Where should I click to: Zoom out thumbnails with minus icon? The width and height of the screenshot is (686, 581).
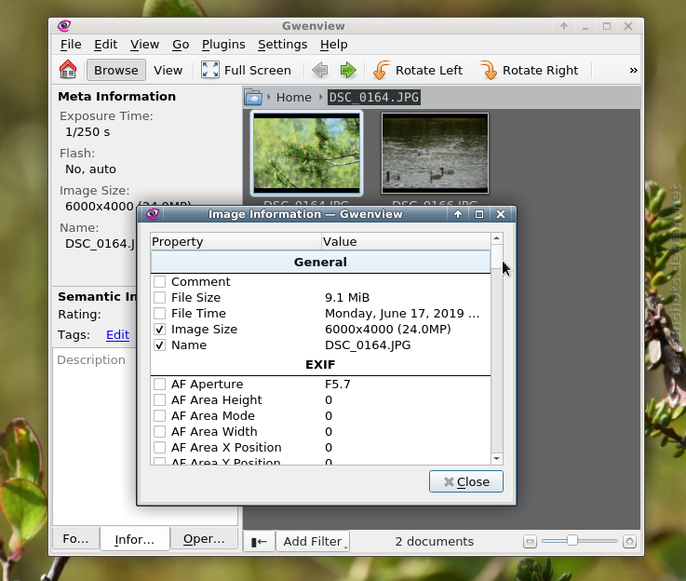click(x=530, y=542)
